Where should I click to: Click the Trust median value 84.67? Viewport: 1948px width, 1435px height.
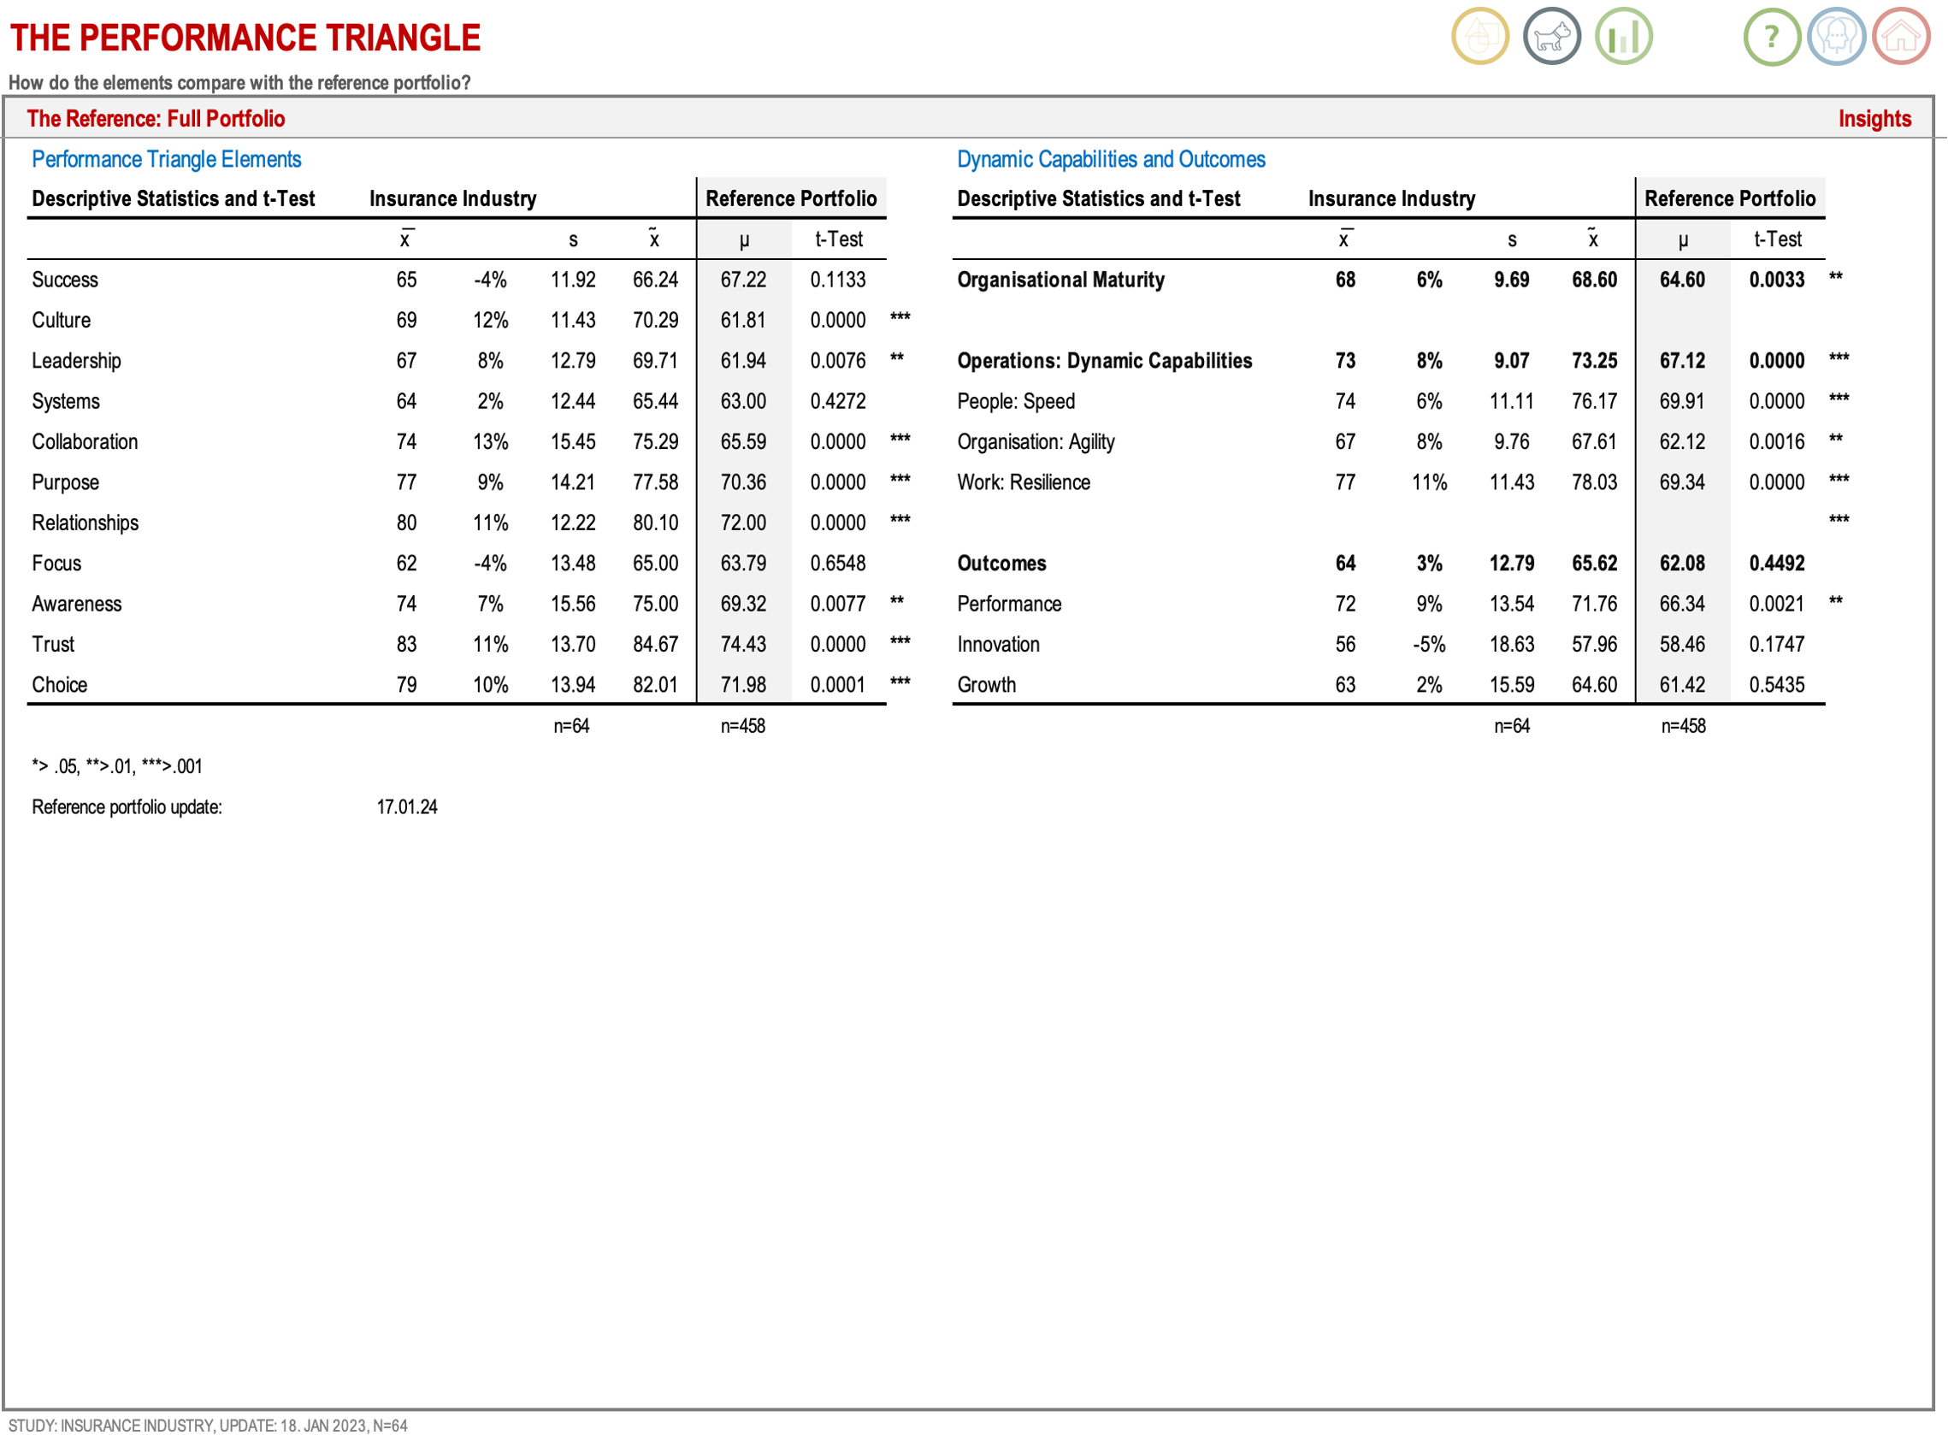tap(656, 645)
